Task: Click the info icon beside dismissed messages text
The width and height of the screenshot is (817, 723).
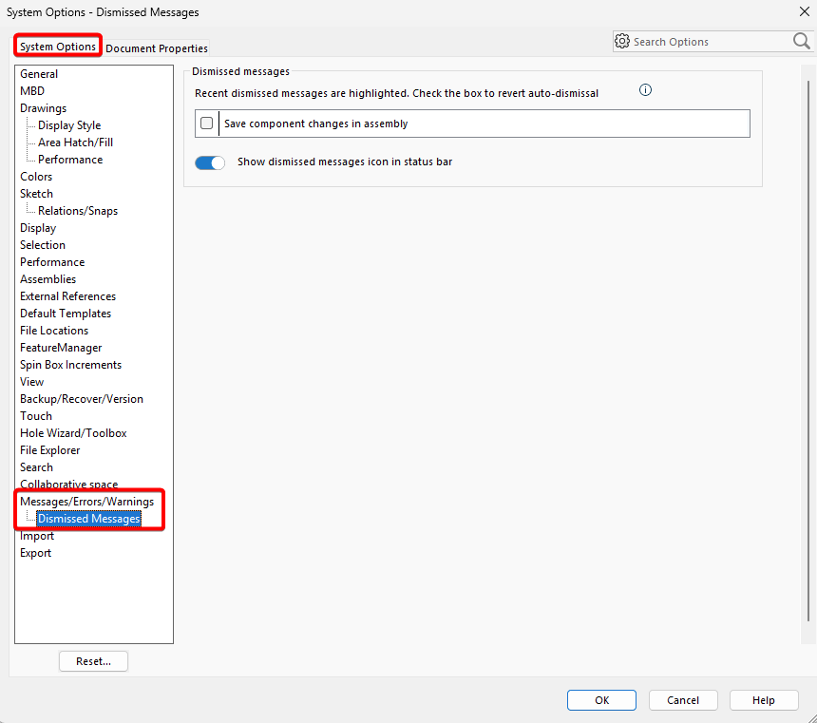Action: point(645,90)
